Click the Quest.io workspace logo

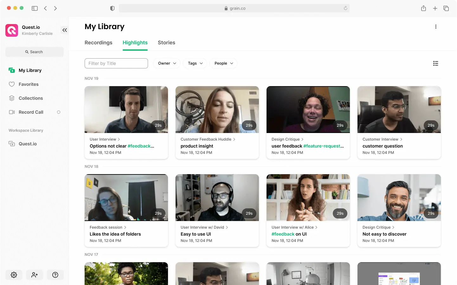(12, 30)
